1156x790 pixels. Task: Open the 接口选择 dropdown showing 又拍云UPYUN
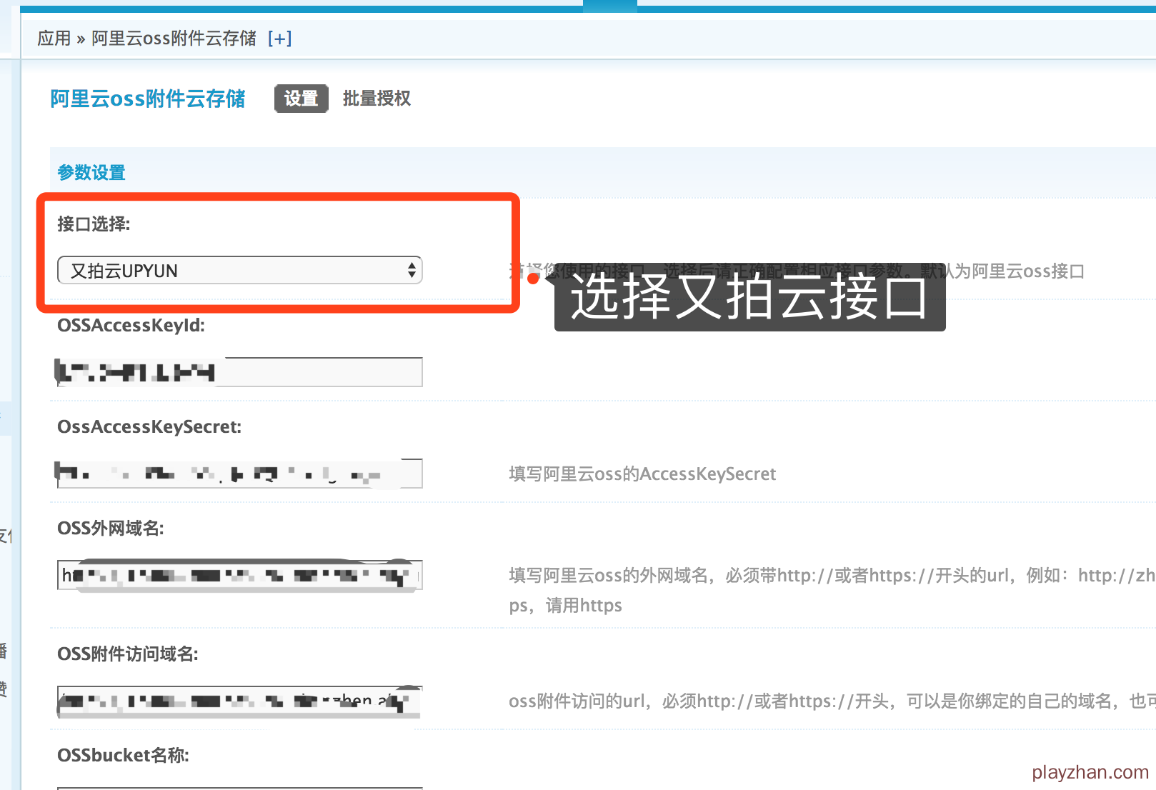pos(239,271)
